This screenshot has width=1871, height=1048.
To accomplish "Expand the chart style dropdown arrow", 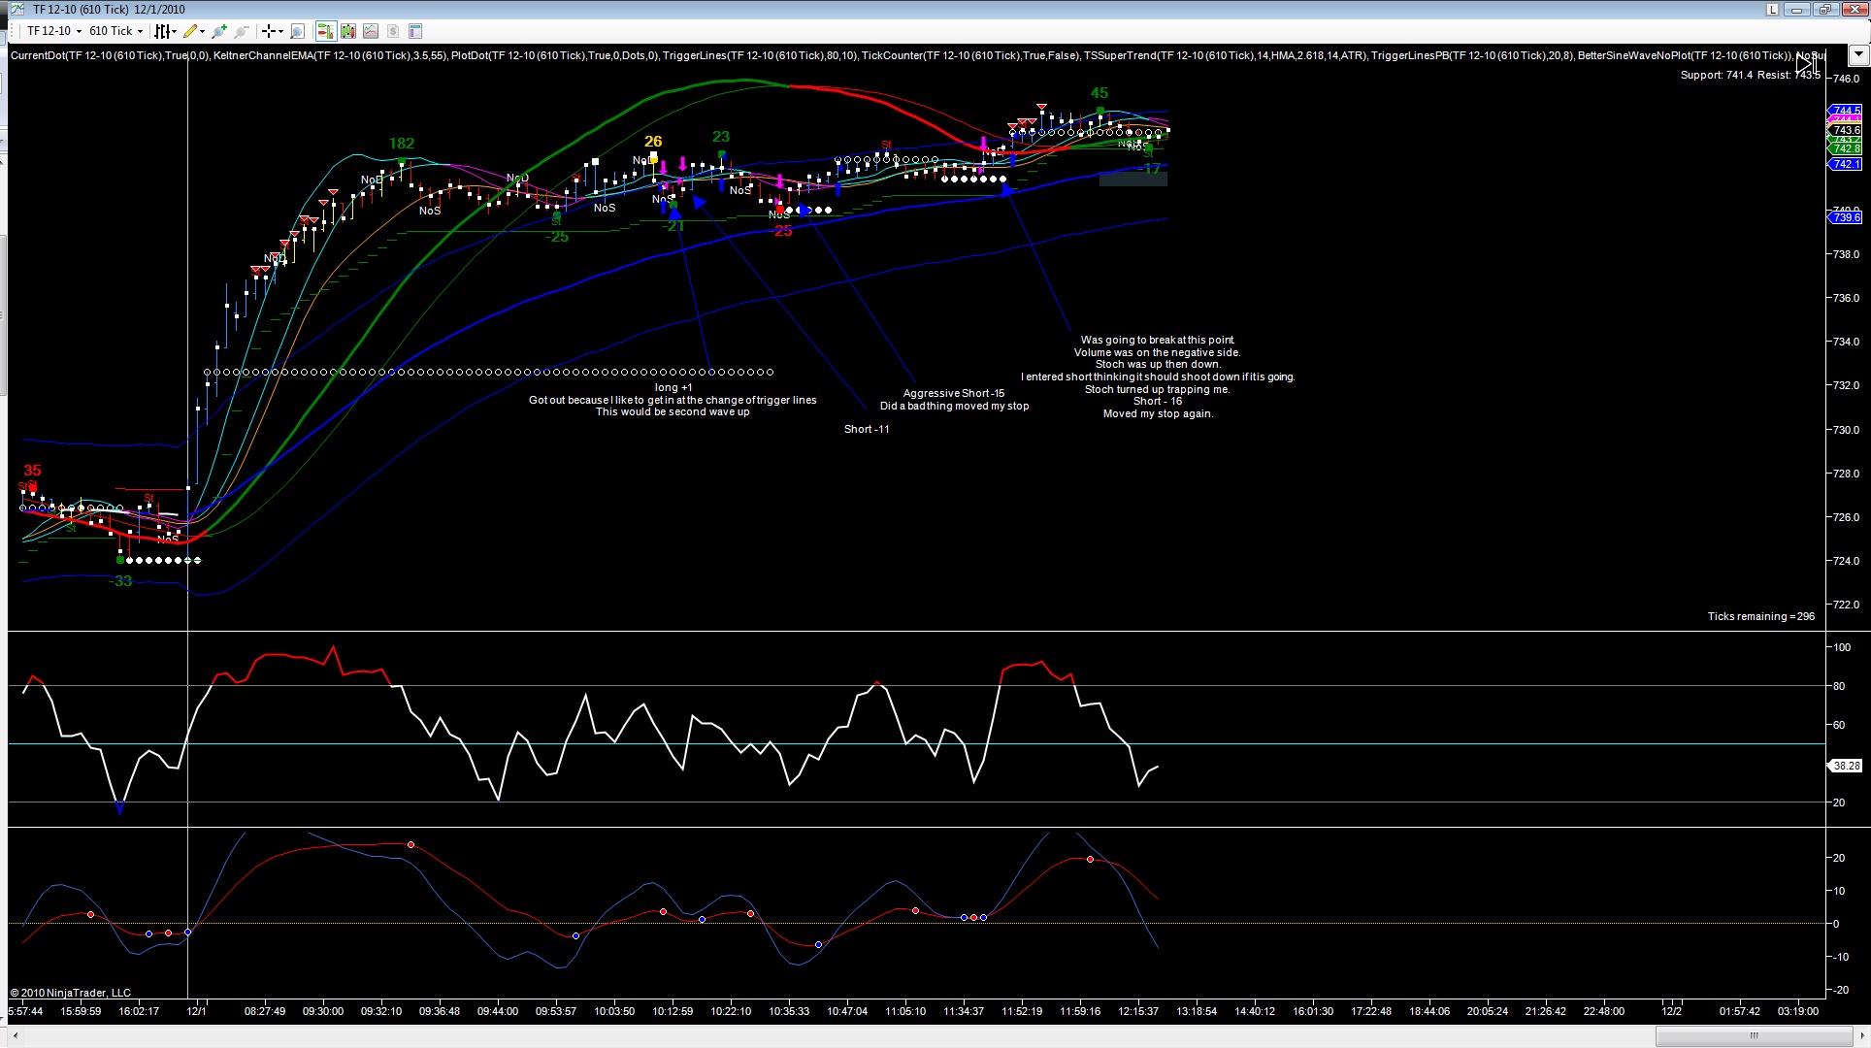I will [174, 31].
